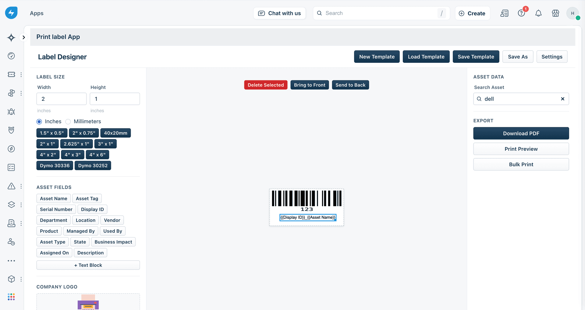Viewport: 585px width, 310px height.
Task: Open the Dashboard gauge icon in sidebar
Action: 11,56
